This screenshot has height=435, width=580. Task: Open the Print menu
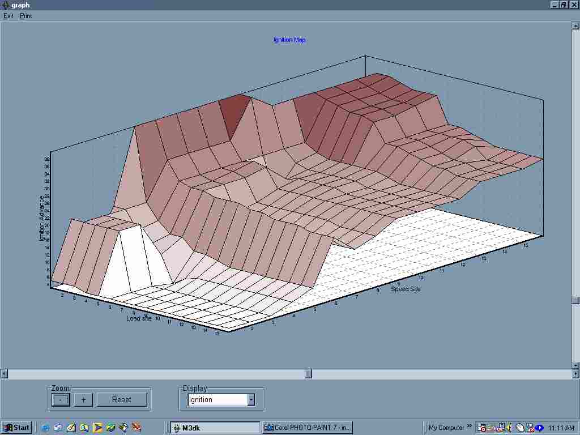[25, 16]
